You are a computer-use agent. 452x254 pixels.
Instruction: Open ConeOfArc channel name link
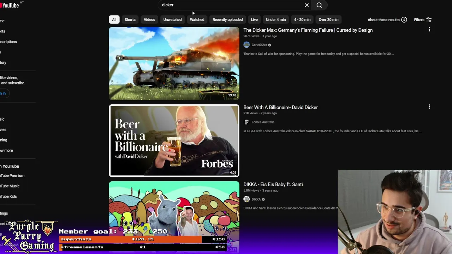click(x=259, y=45)
